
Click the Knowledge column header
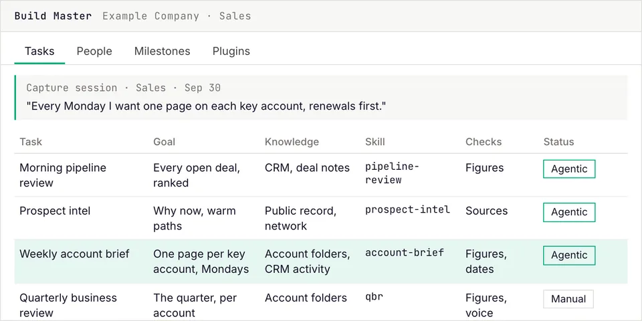(x=292, y=142)
